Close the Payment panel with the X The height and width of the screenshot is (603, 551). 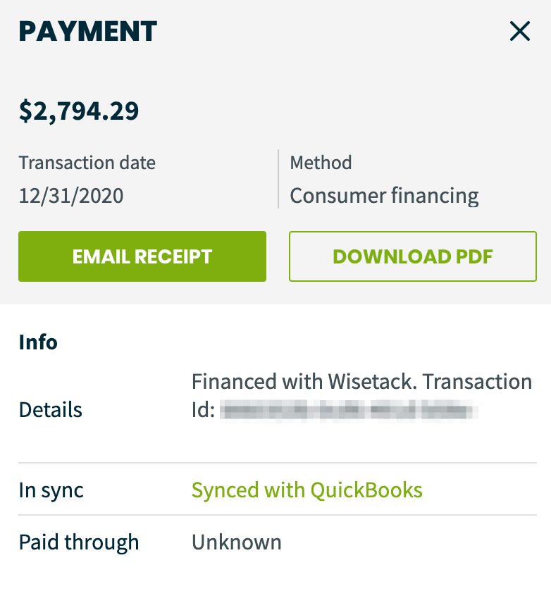520,31
